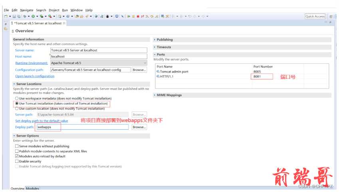Open the dropdown arrow beside the Run icon

point(37,16)
